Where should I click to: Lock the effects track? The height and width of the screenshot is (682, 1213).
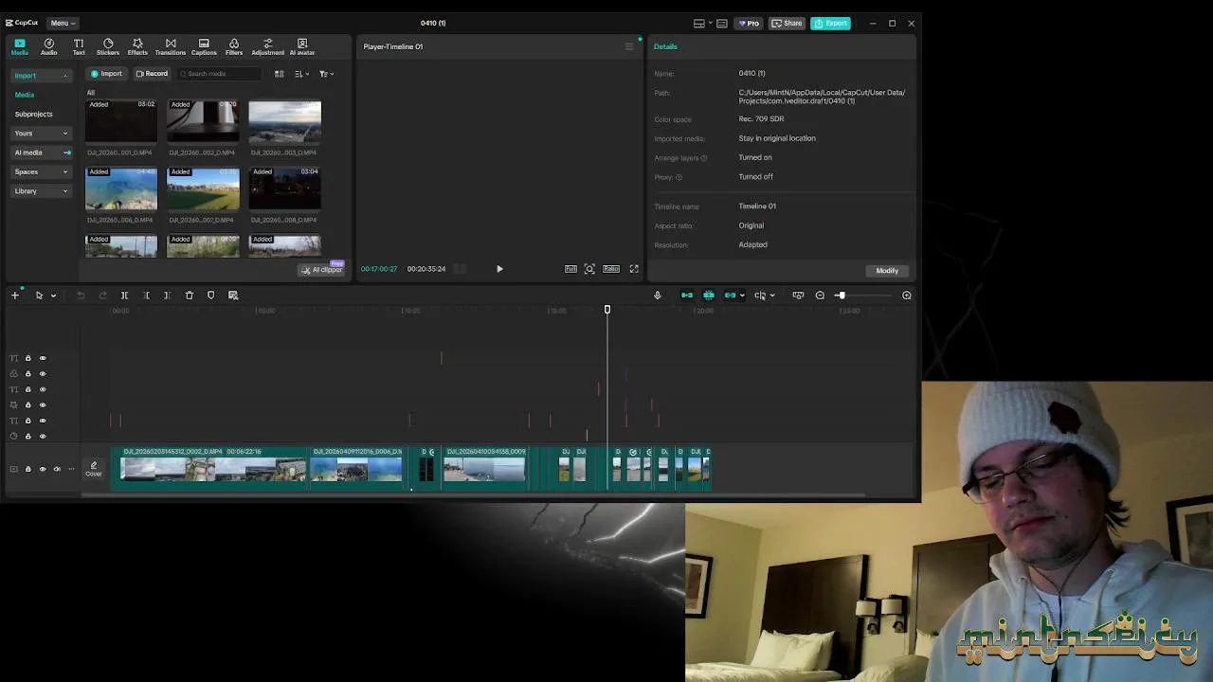[27, 404]
